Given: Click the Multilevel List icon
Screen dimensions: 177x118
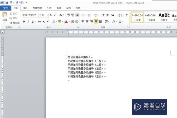Looking at the screenshot, I should tap(96, 15).
